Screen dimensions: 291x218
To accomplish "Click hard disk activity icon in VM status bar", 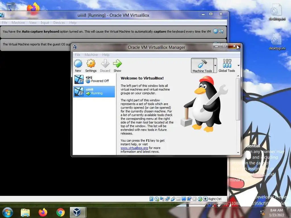I will 151,199.
